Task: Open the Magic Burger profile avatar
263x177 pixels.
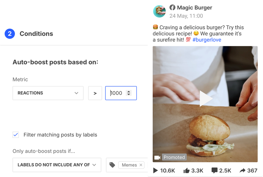Action: 159,11
